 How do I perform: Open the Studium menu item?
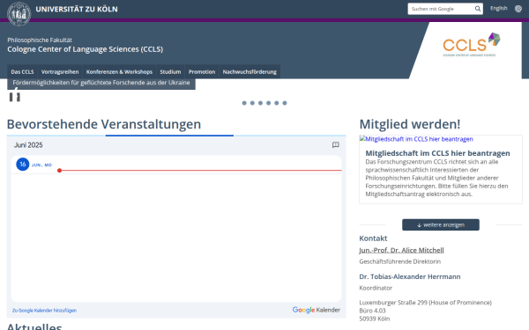click(x=170, y=72)
